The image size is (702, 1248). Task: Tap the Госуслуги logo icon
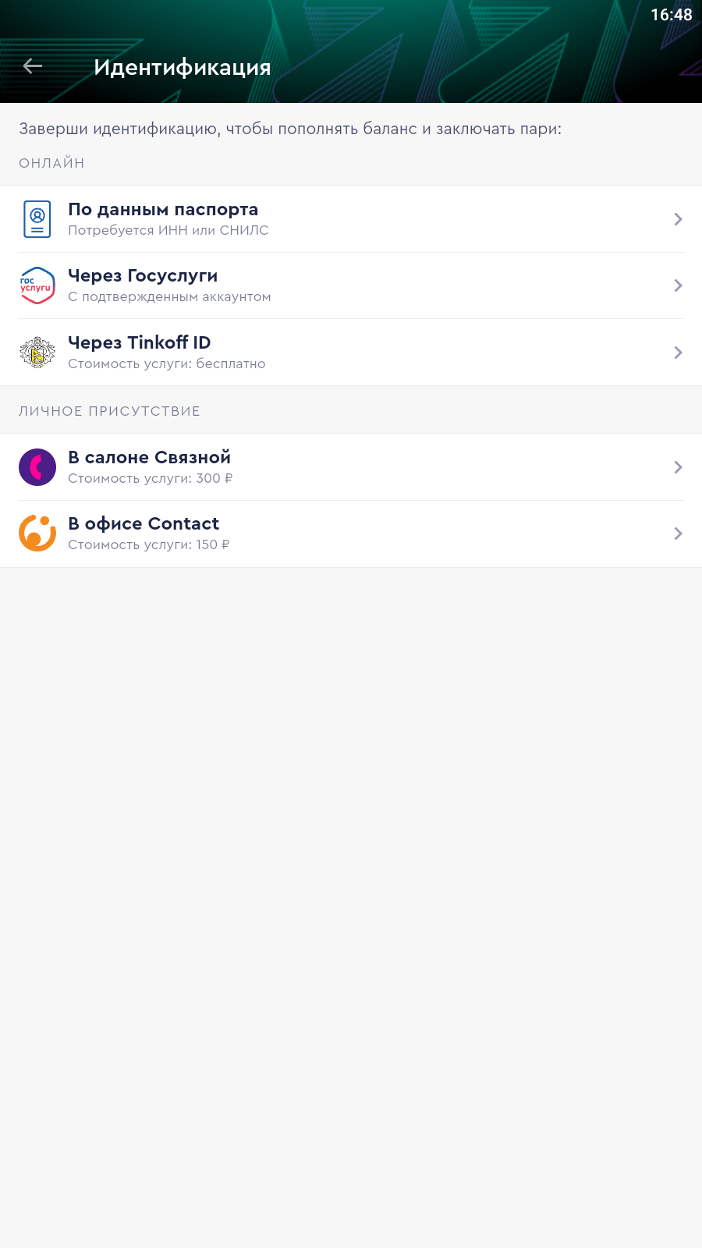tap(37, 285)
